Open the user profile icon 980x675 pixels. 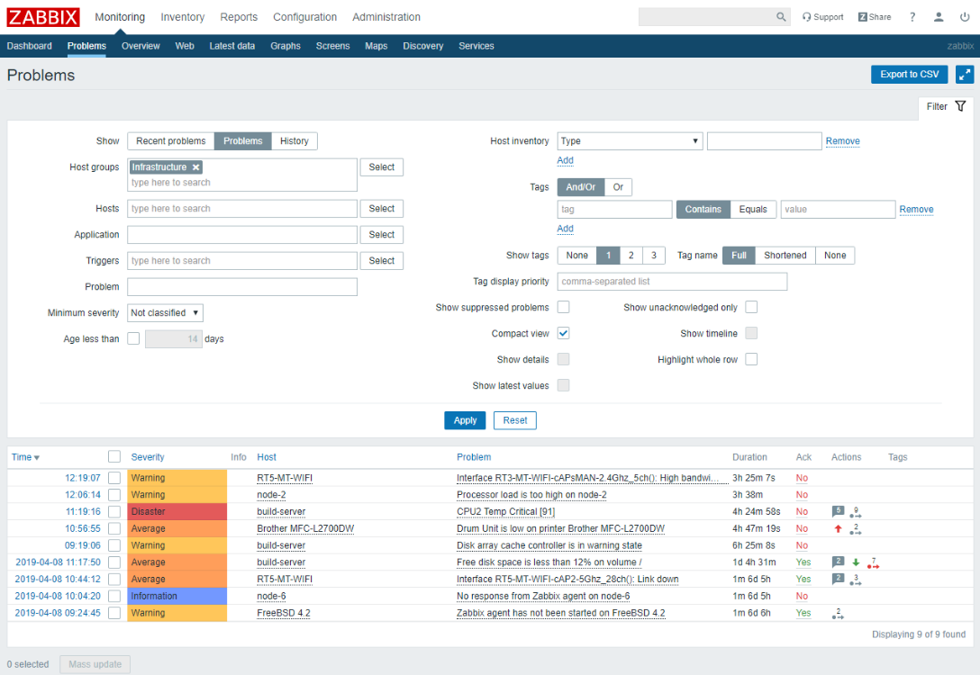939,17
